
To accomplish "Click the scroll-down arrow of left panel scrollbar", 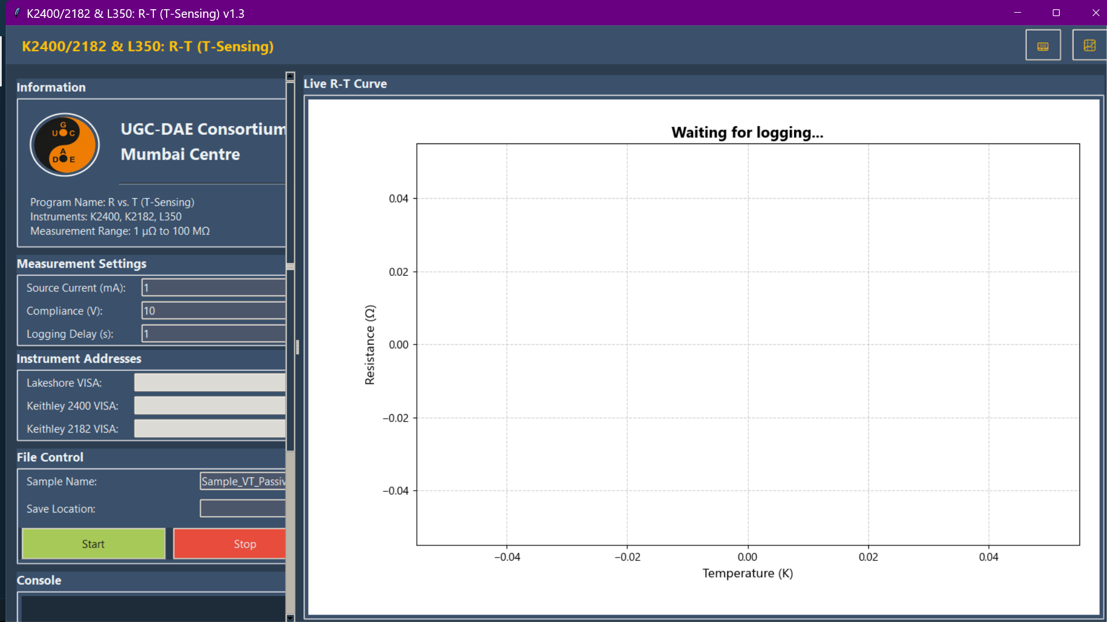I will click(x=290, y=617).
